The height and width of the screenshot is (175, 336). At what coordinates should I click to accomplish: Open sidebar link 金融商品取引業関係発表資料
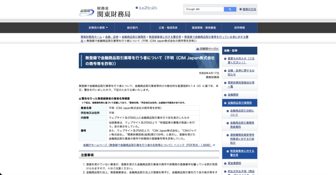(242, 125)
